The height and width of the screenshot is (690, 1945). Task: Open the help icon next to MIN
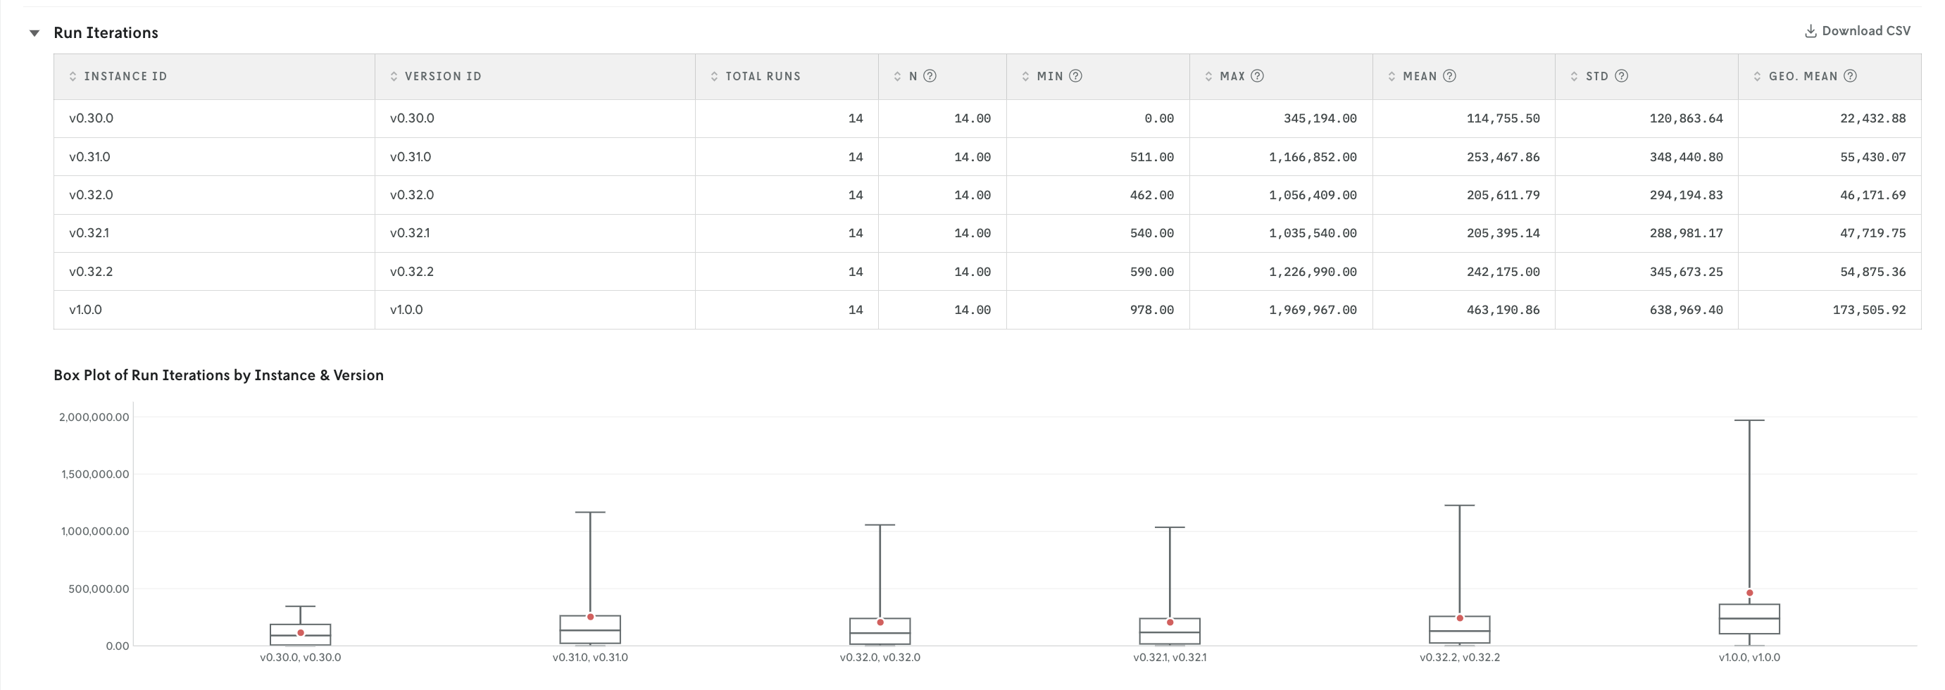(x=1076, y=75)
